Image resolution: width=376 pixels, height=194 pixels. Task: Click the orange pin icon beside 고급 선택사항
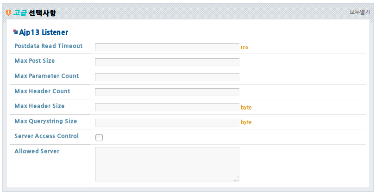(x=8, y=12)
